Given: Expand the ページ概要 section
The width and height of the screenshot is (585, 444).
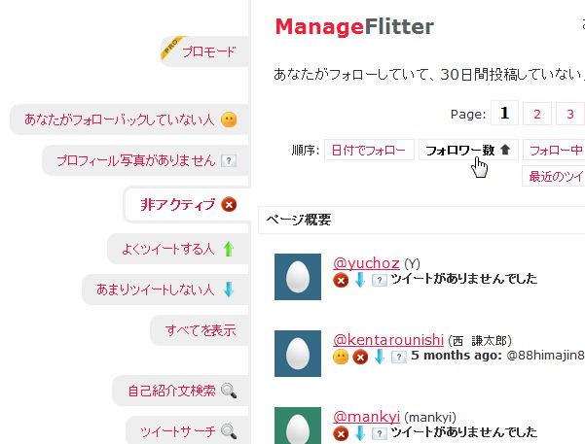Looking at the screenshot, I should click(x=421, y=220).
